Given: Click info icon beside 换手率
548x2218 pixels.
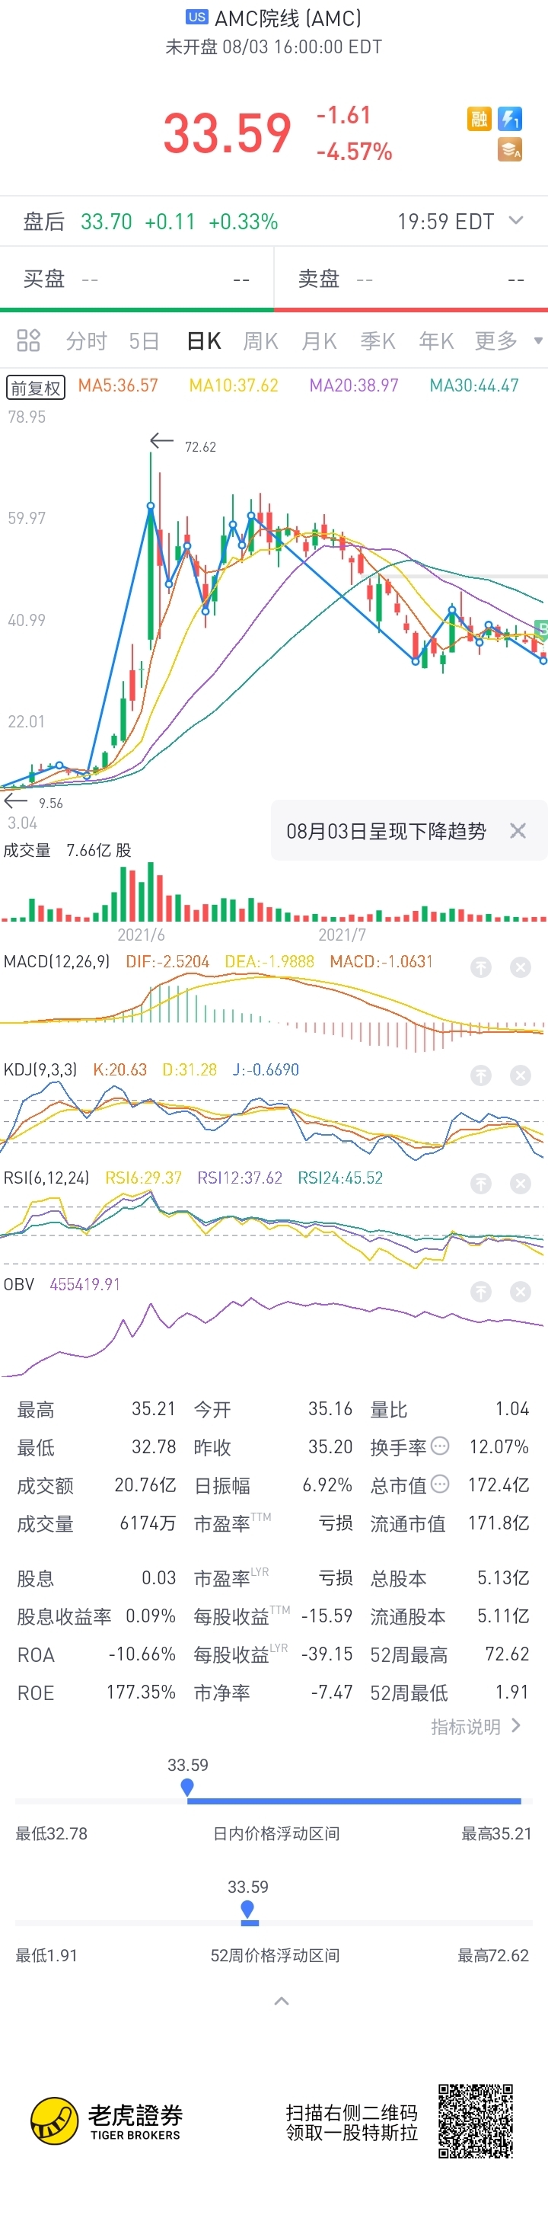Looking at the screenshot, I should 440,1446.
